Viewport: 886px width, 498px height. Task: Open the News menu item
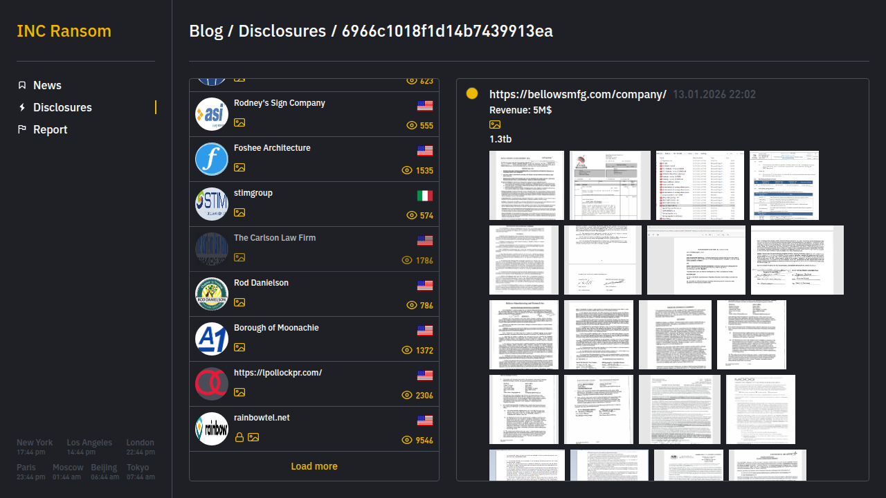point(47,85)
